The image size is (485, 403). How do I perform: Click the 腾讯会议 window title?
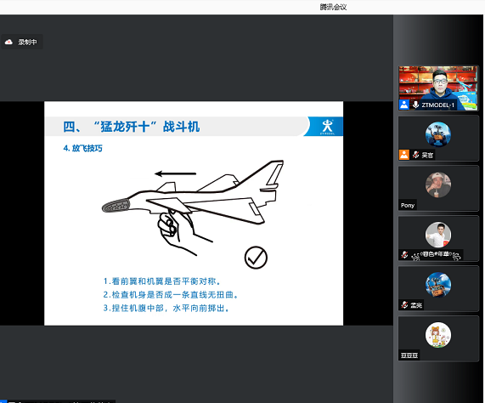(x=333, y=7)
